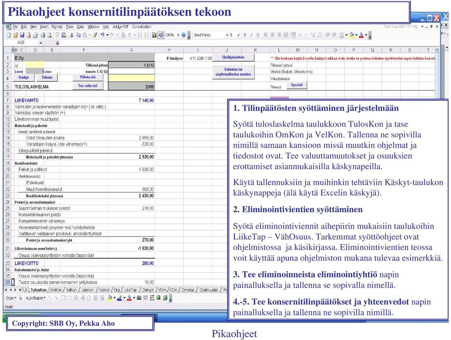451x340 pixels.
Task: Save the workbook with the Save icon
Action: (22, 35)
